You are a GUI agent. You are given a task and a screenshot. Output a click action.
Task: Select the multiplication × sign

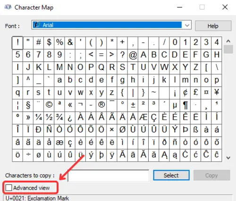coord(112,130)
